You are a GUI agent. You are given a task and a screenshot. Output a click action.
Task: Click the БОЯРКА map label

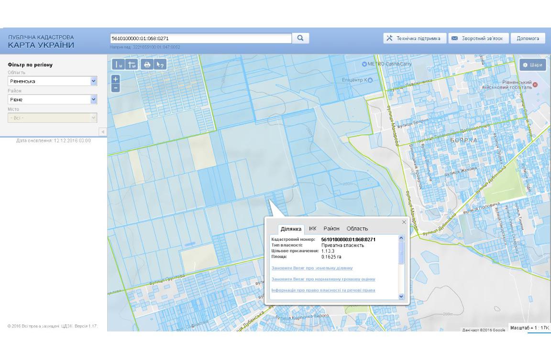464,140
